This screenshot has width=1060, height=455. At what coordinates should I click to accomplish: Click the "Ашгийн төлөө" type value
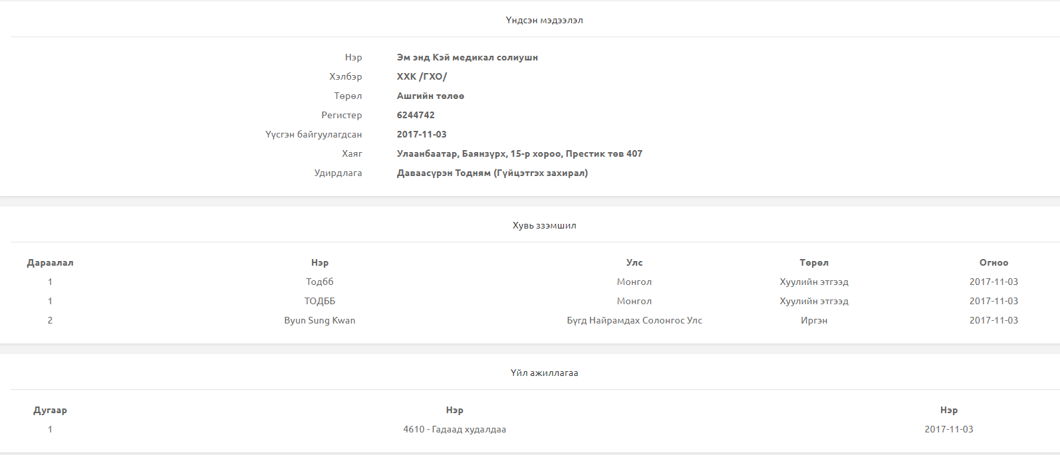pos(430,96)
